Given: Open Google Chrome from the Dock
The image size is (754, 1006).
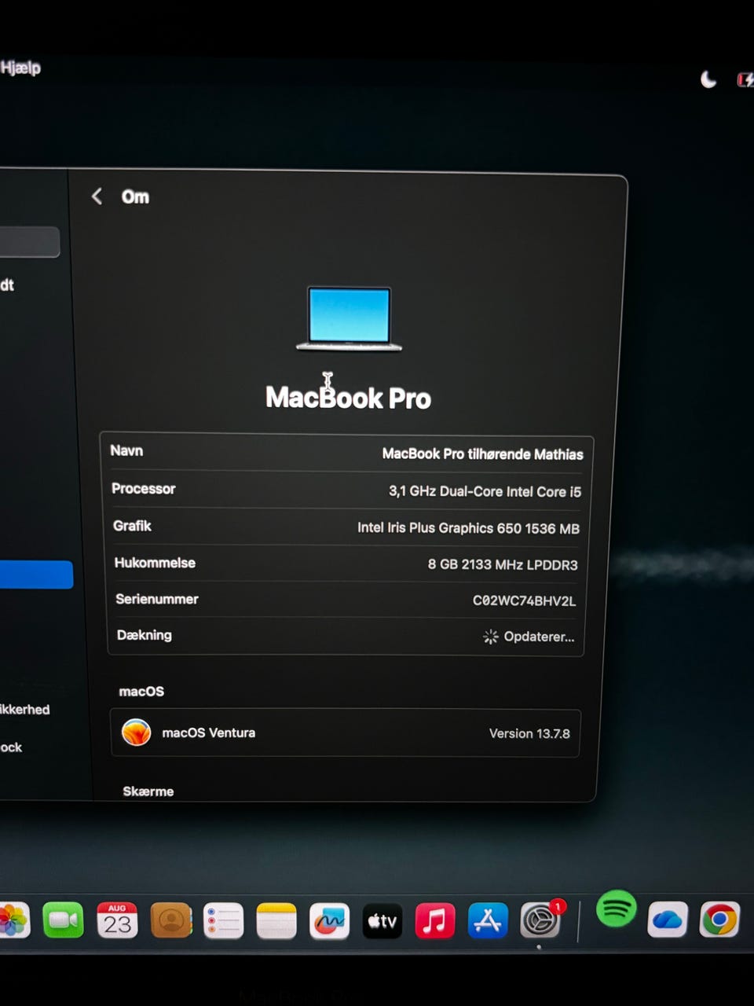Looking at the screenshot, I should click(x=719, y=920).
